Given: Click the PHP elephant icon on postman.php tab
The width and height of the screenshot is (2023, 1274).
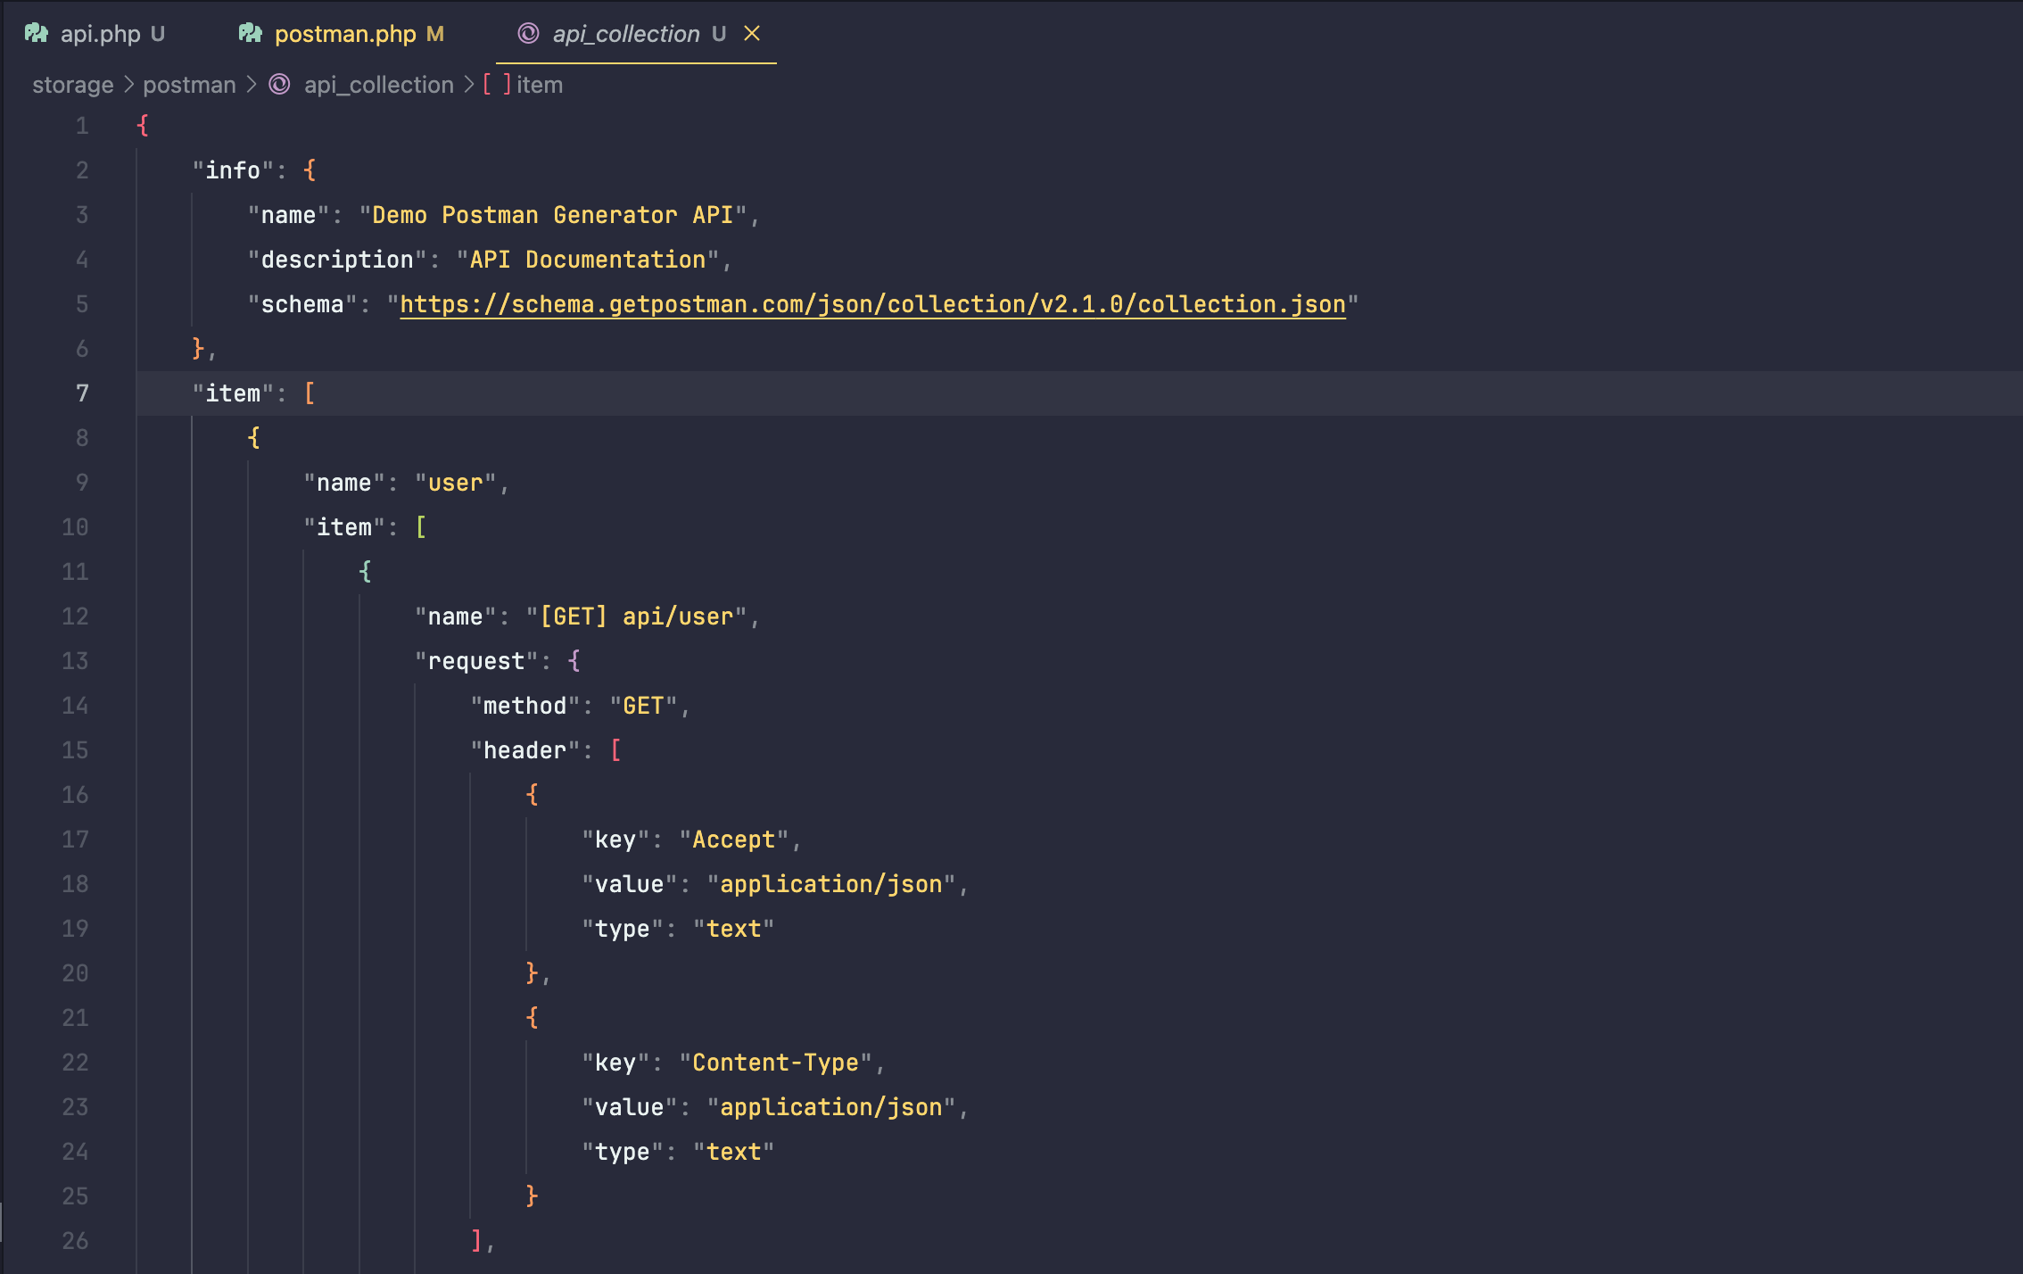Looking at the screenshot, I should 251,34.
